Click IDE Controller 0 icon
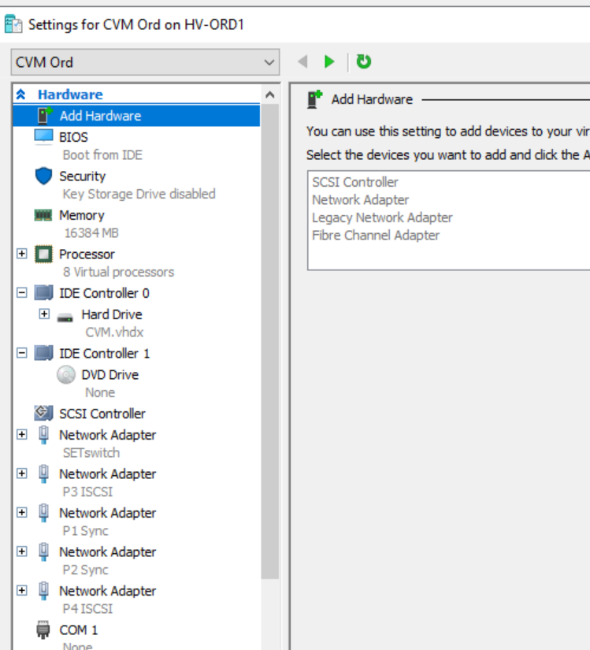This screenshot has height=650, width=590. [x=43, y=292]
